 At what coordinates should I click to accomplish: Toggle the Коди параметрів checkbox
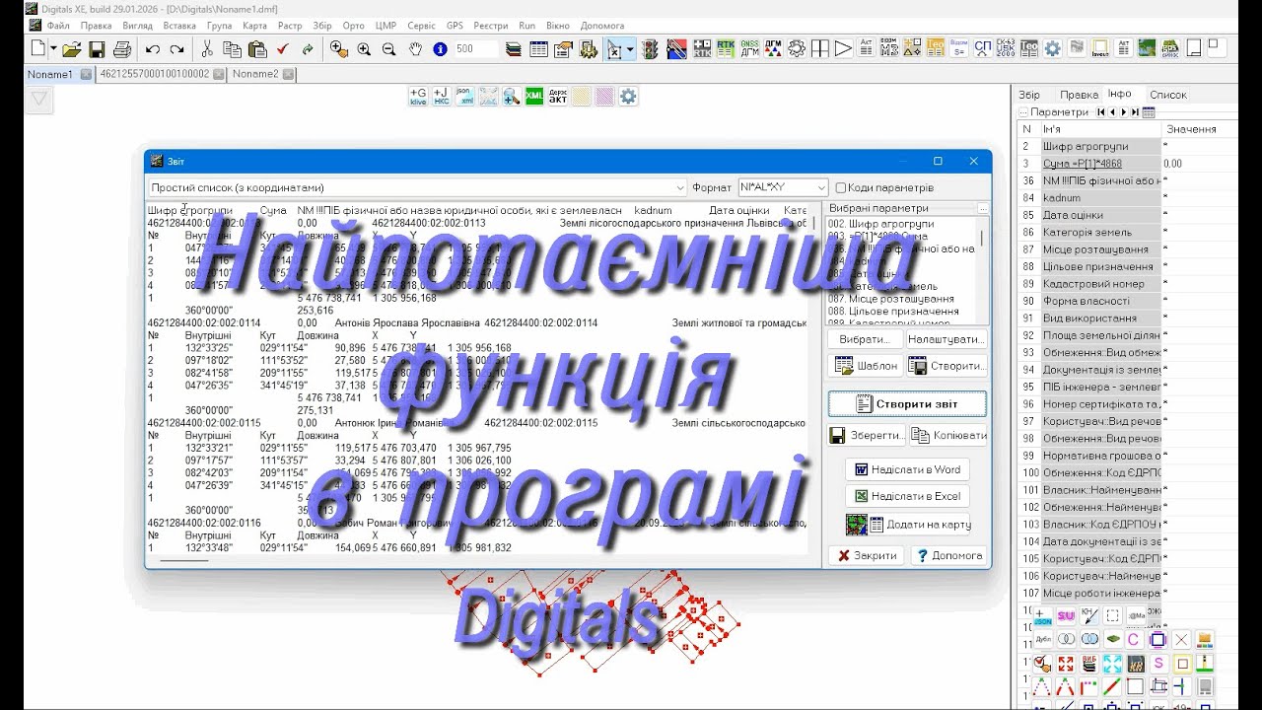click(x=841, y=187)
